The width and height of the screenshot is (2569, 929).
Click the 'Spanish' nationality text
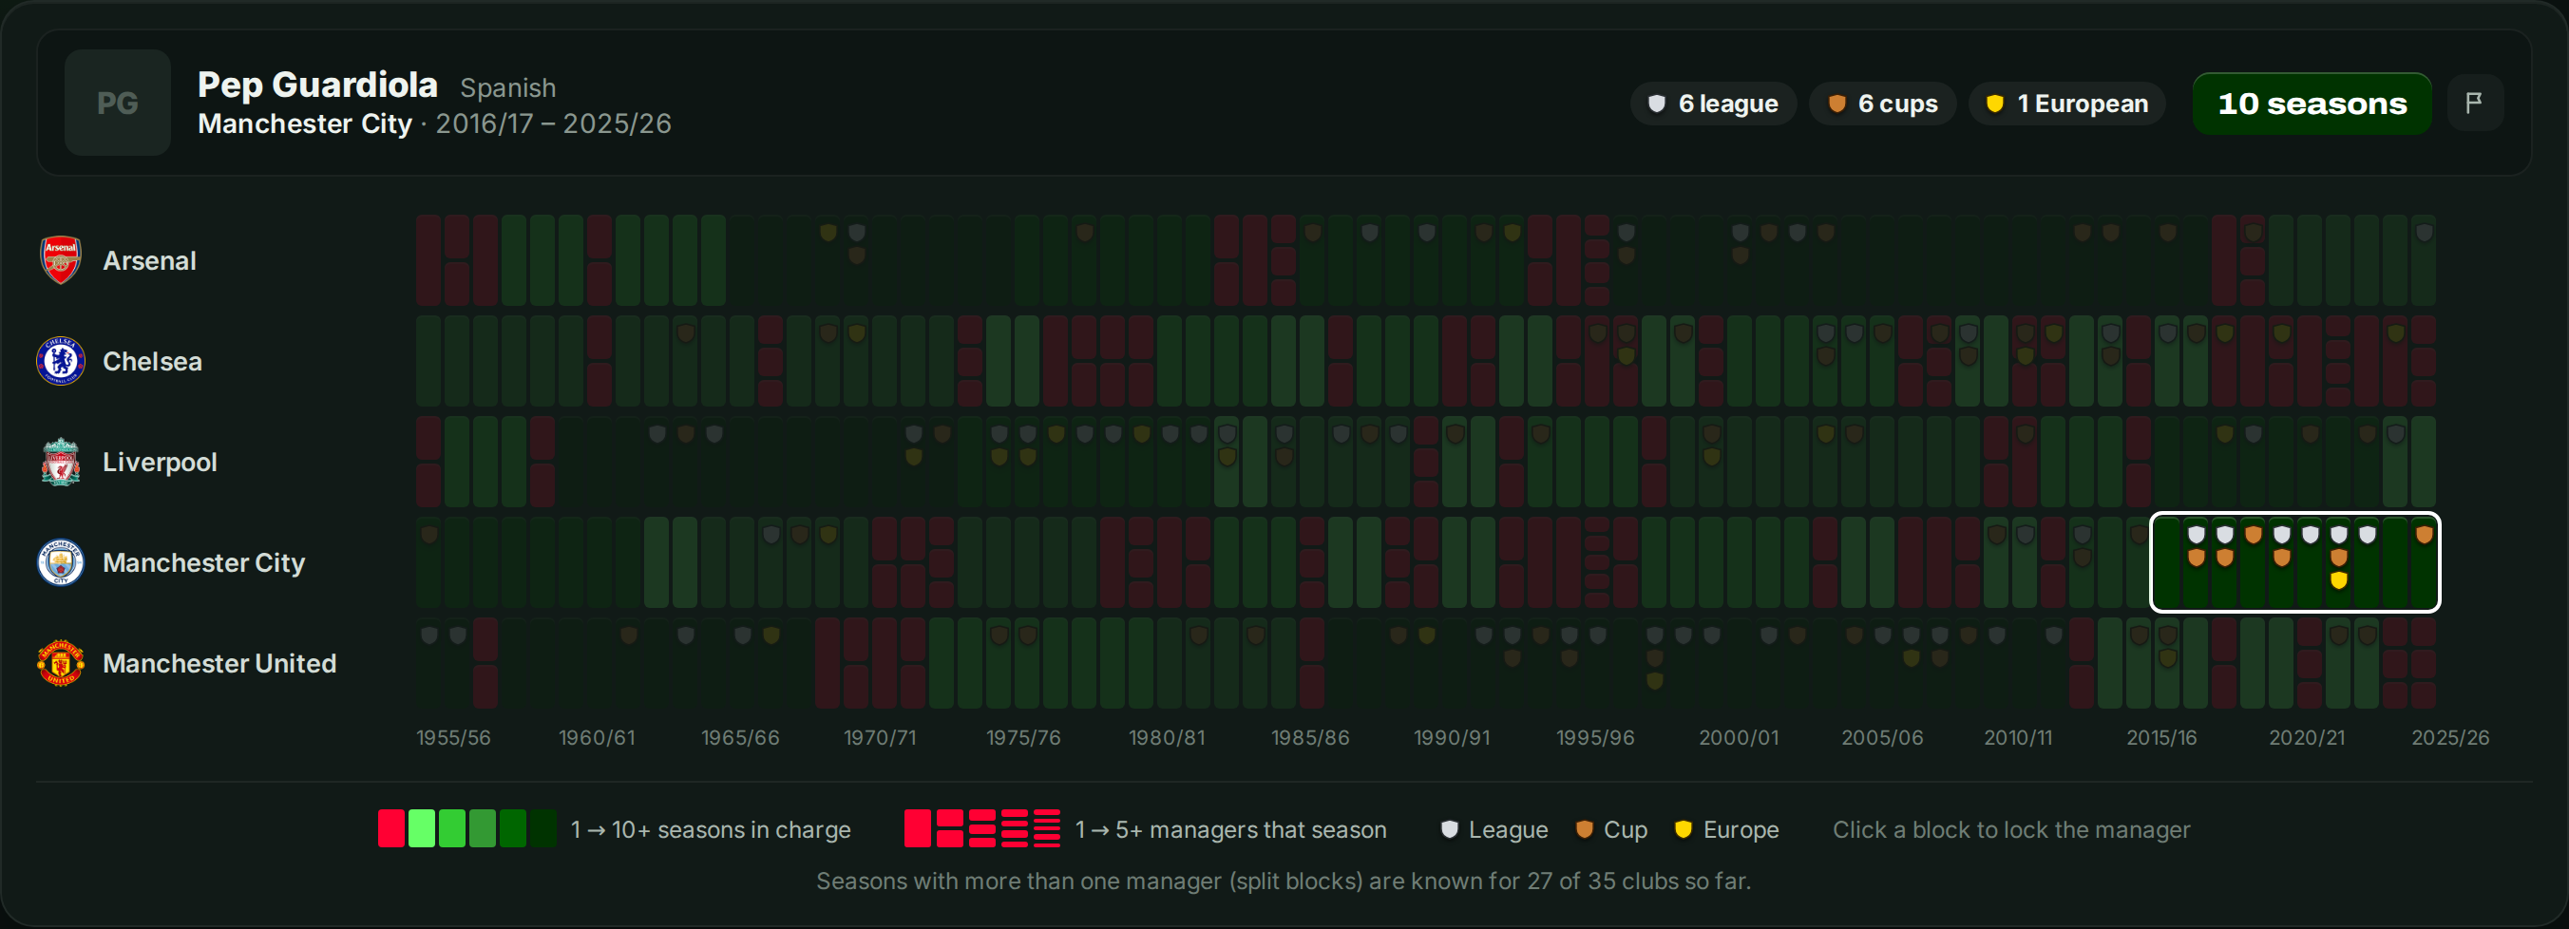(507, 87)
